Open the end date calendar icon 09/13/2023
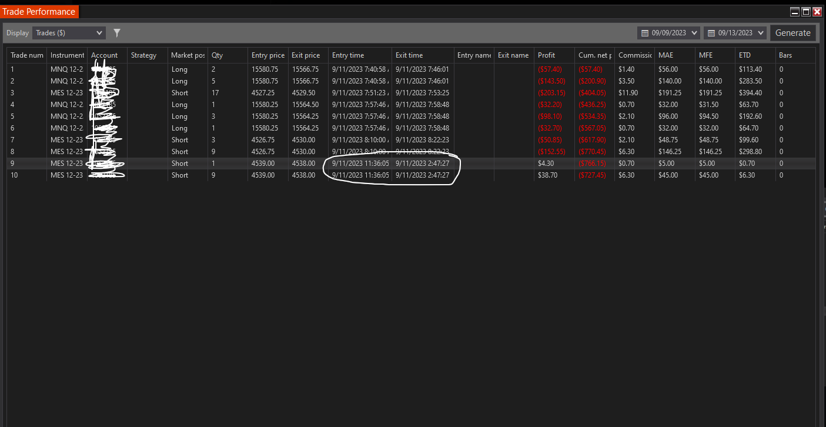This screenshot has width=826, height=427. 711,33
